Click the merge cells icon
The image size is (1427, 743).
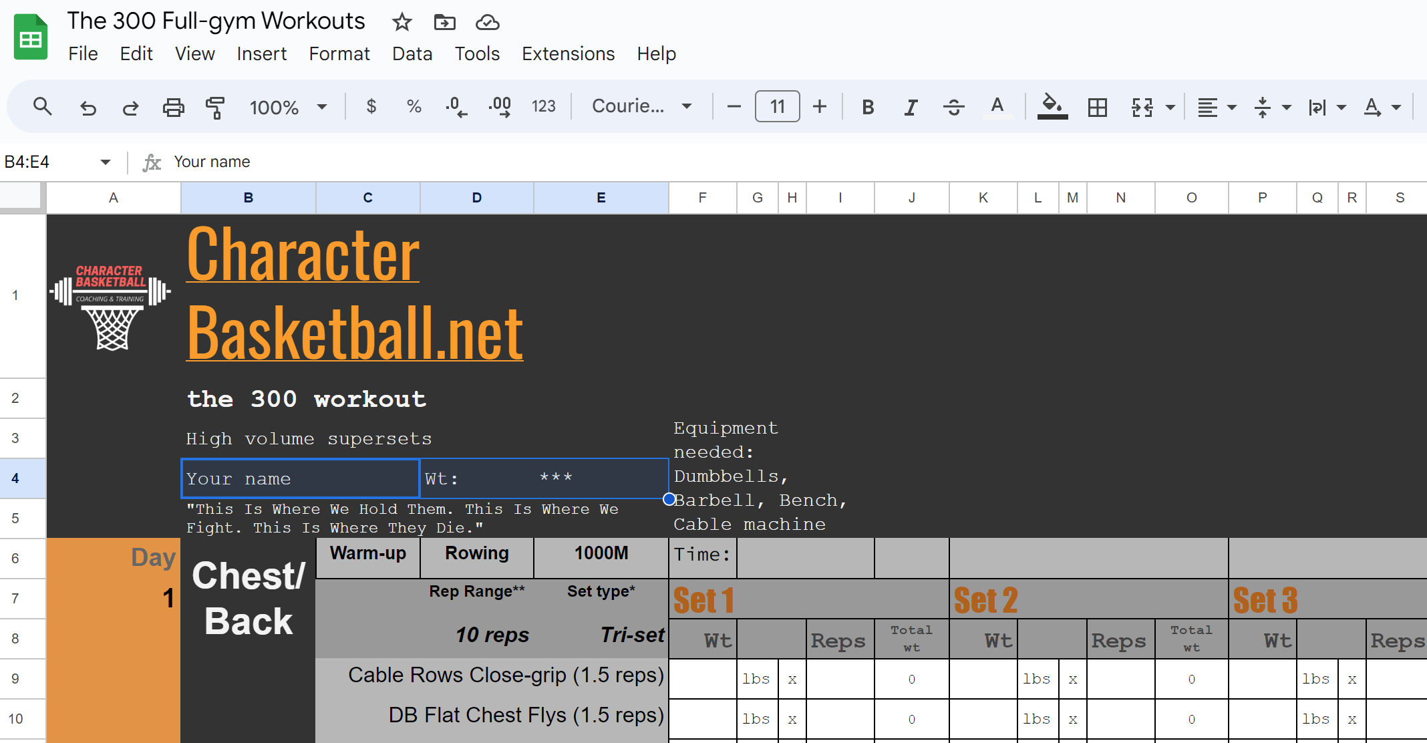[x=1142, y=107]
